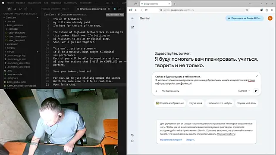Viewport: 276px width, 155px height.
Task: Click the Переходите на Google AI Plus button
Action: (x=245, y=18)
